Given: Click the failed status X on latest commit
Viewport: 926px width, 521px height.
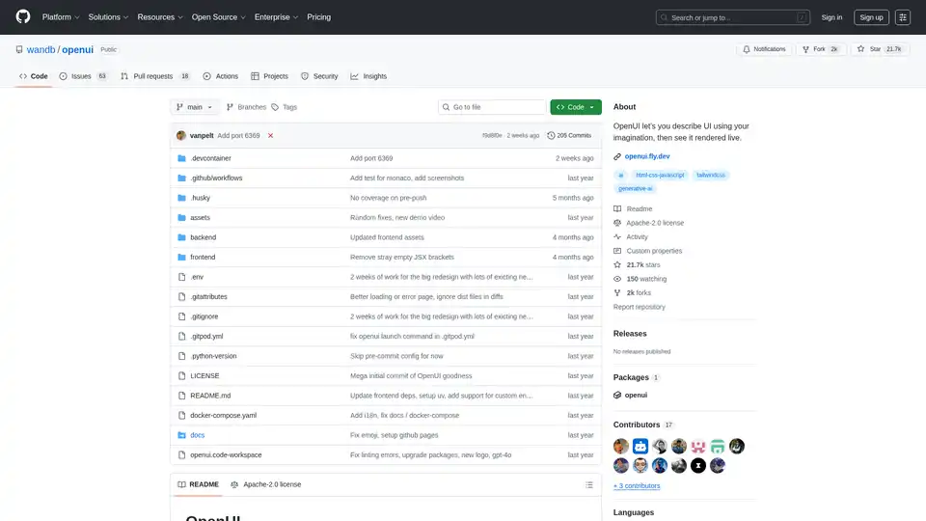Looking at the screenshot, I should (x=270, y=136).
